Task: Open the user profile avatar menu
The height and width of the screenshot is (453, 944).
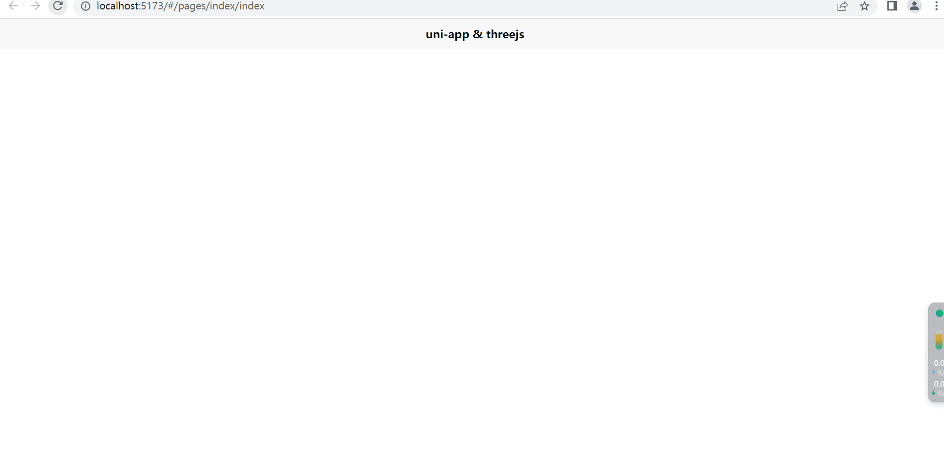Action: coord(914,6)
